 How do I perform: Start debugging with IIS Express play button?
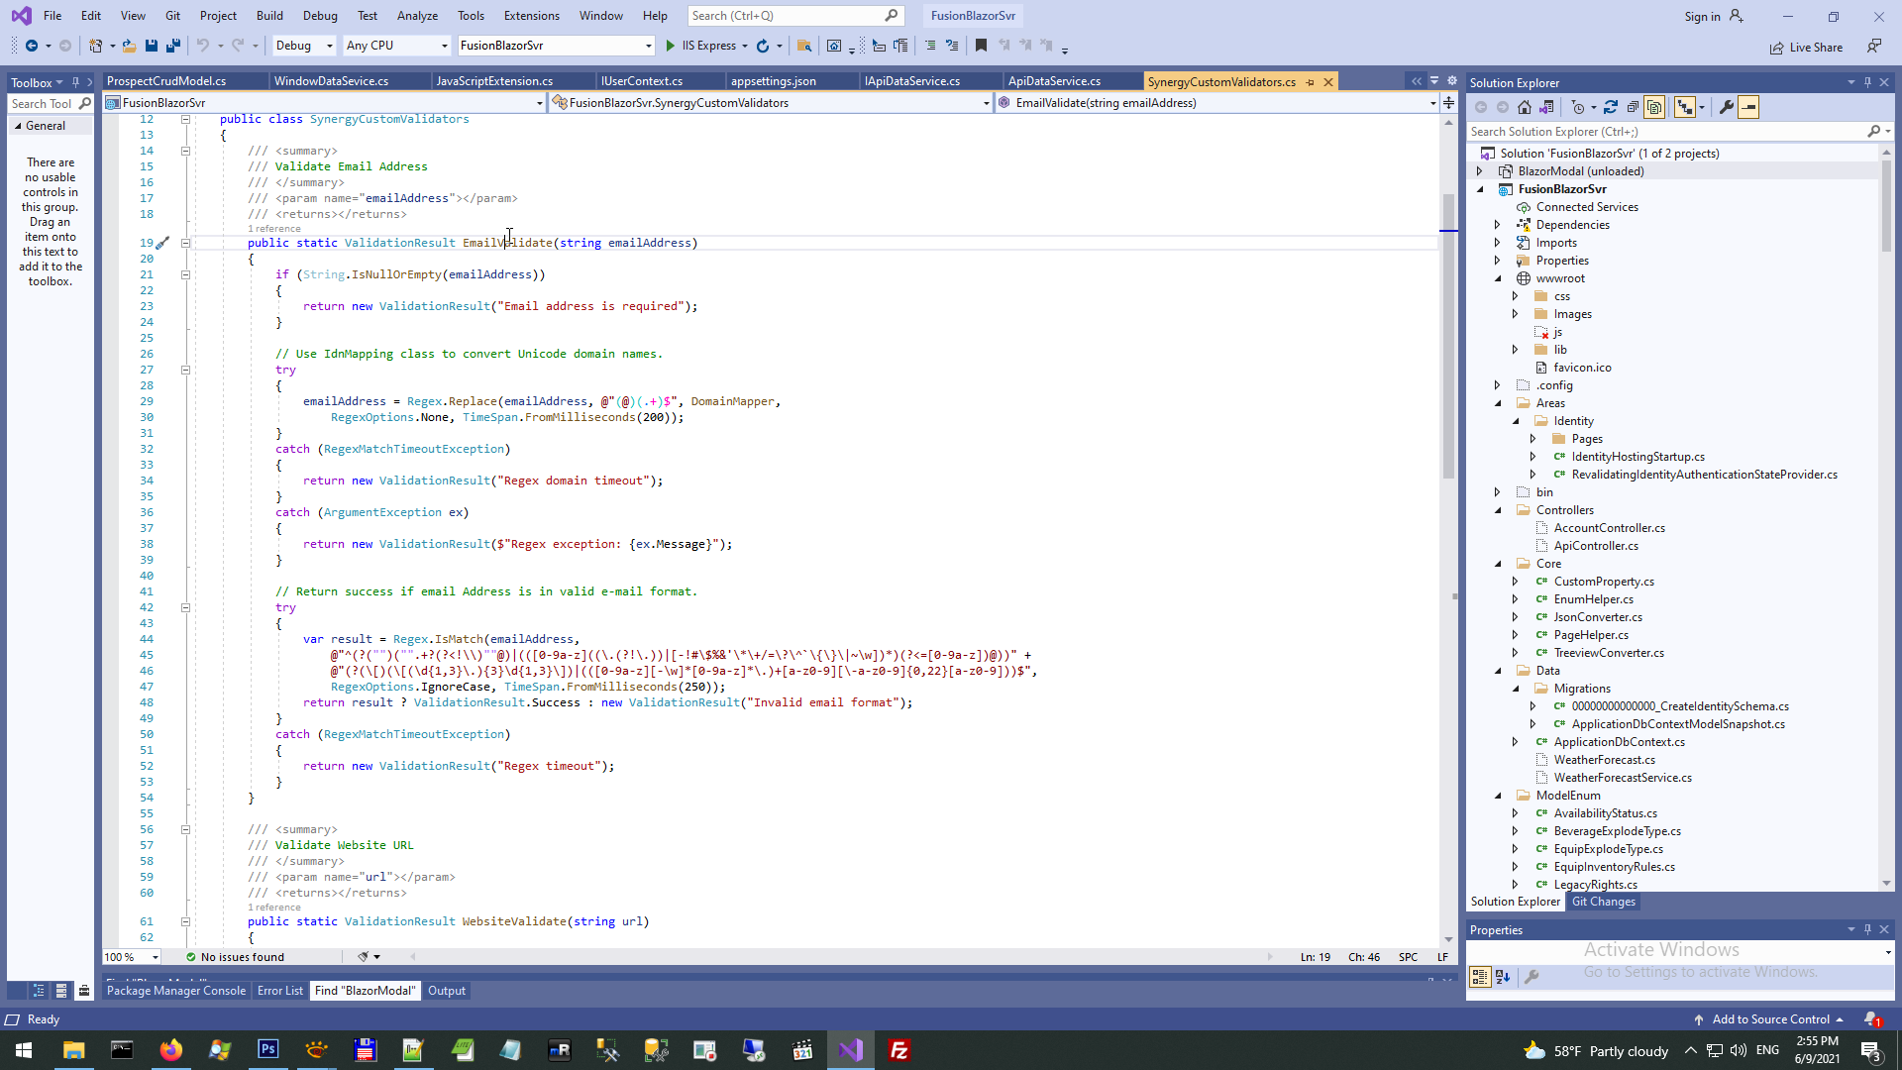[671, 46]
